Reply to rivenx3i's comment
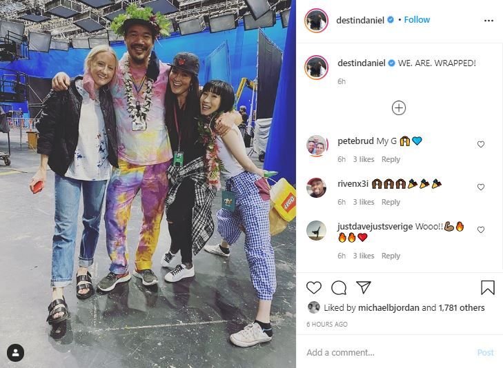This screenshot has height=368, width=503. pos(391,202)
